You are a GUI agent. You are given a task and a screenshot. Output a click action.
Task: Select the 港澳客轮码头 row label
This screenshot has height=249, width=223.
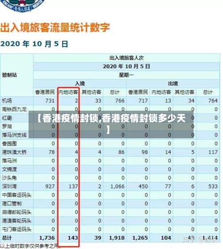tap(17, 221)
